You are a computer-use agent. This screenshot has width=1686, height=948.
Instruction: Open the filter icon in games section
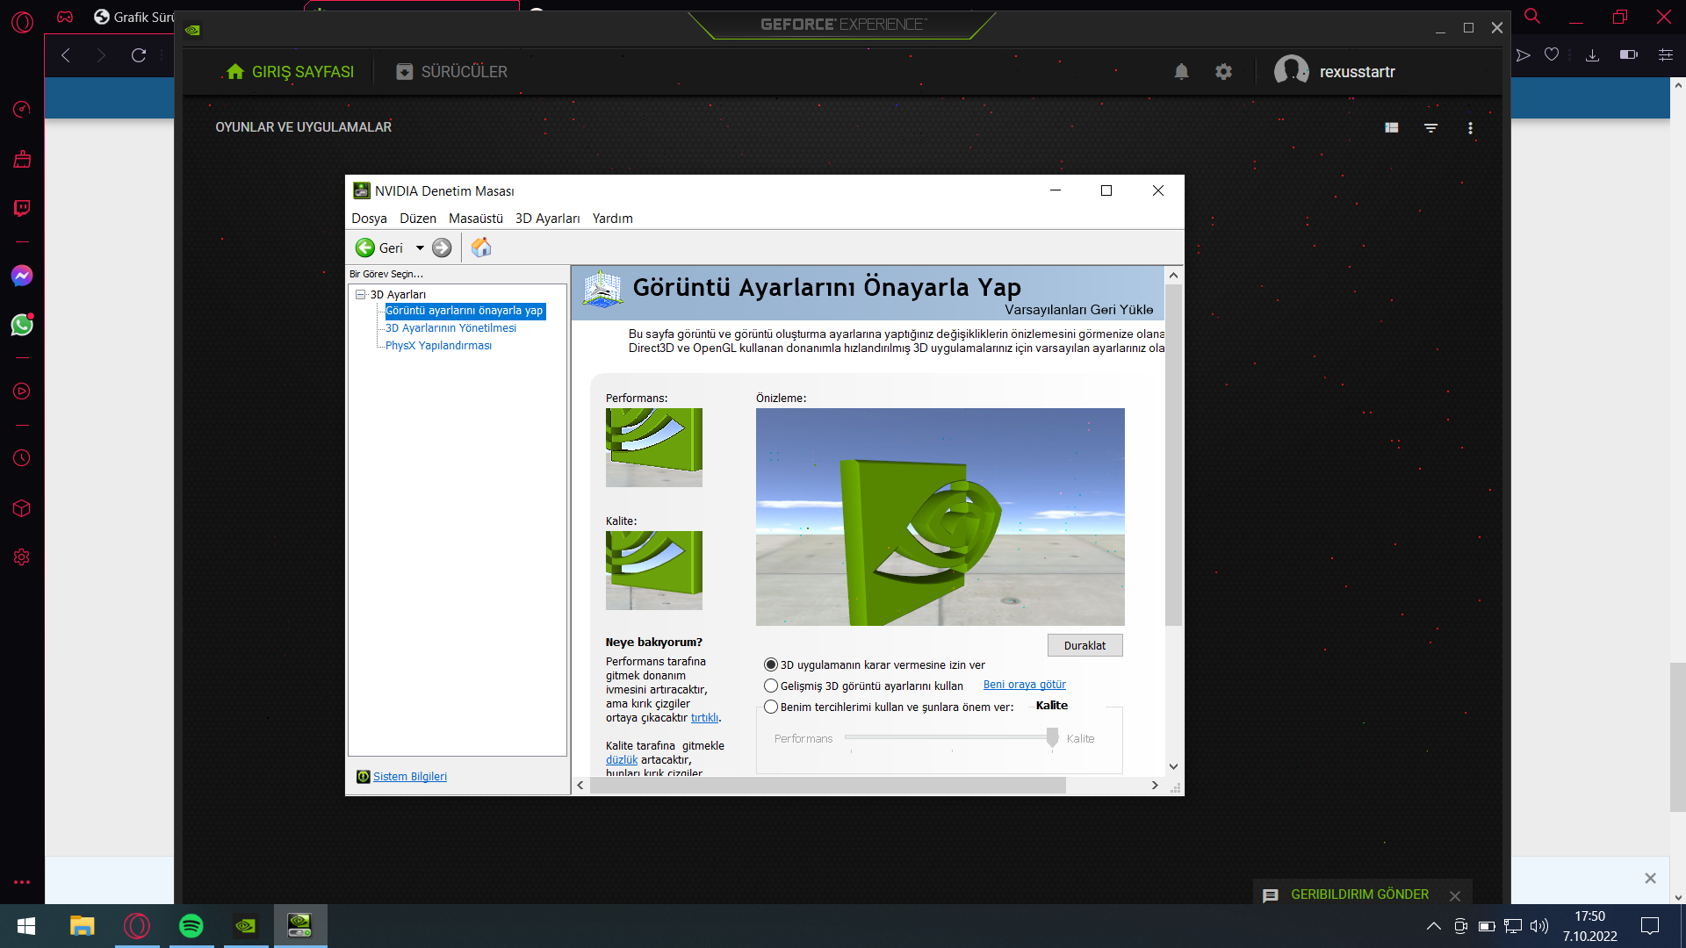(x=1430, y=128)
